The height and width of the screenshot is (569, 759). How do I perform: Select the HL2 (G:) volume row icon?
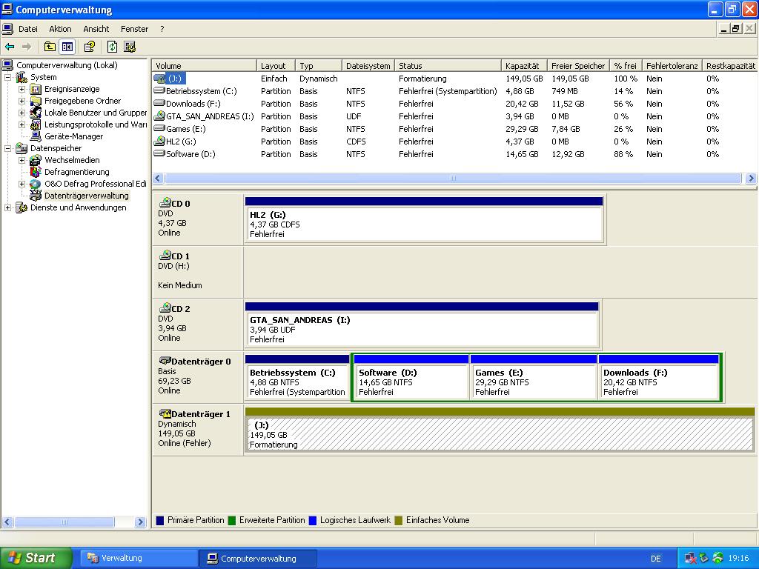coord(159,142)
